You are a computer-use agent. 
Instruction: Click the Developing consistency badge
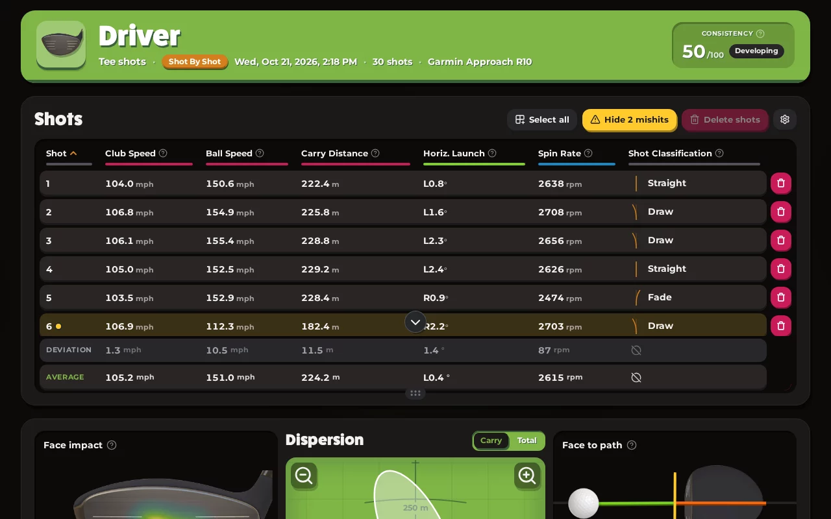pyautogui.click(x=756, y=51)
